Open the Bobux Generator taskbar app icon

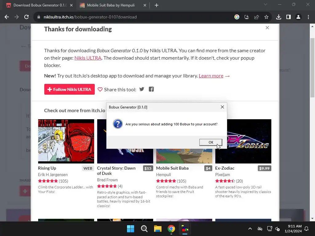tap(185, 229)
